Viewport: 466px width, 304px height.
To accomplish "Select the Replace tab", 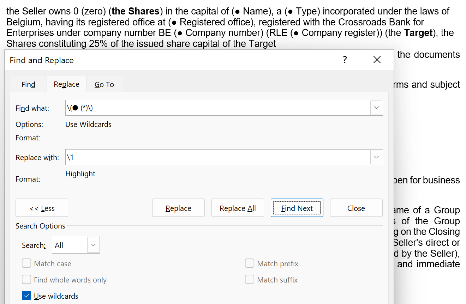I will 66,84.
